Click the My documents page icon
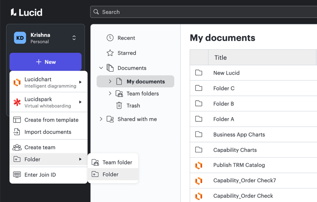 coord(119,81)
